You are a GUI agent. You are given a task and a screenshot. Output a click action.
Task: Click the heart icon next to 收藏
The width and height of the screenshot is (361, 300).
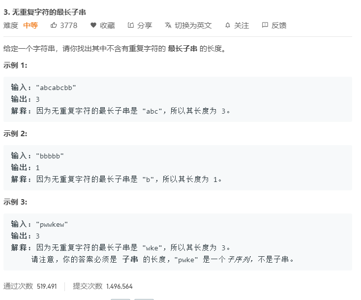click(x=93, y=25)
